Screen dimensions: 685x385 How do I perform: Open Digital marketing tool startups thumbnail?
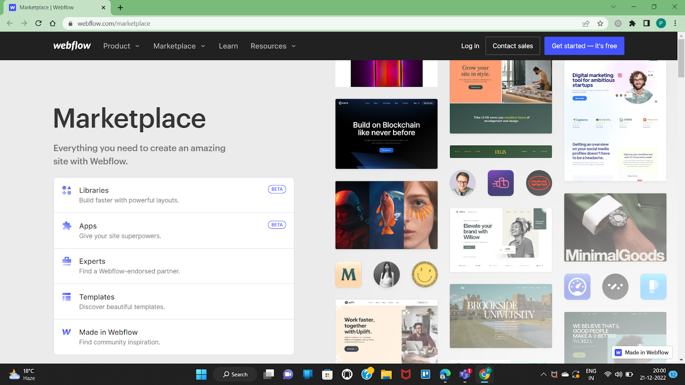coord(615,121)
